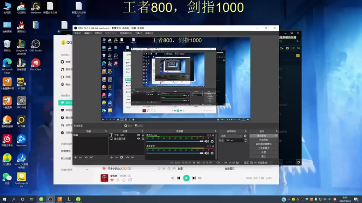Open Riot Client desktop icon
The width and height of the screenshot is (362, 203).
pos(36,65)
